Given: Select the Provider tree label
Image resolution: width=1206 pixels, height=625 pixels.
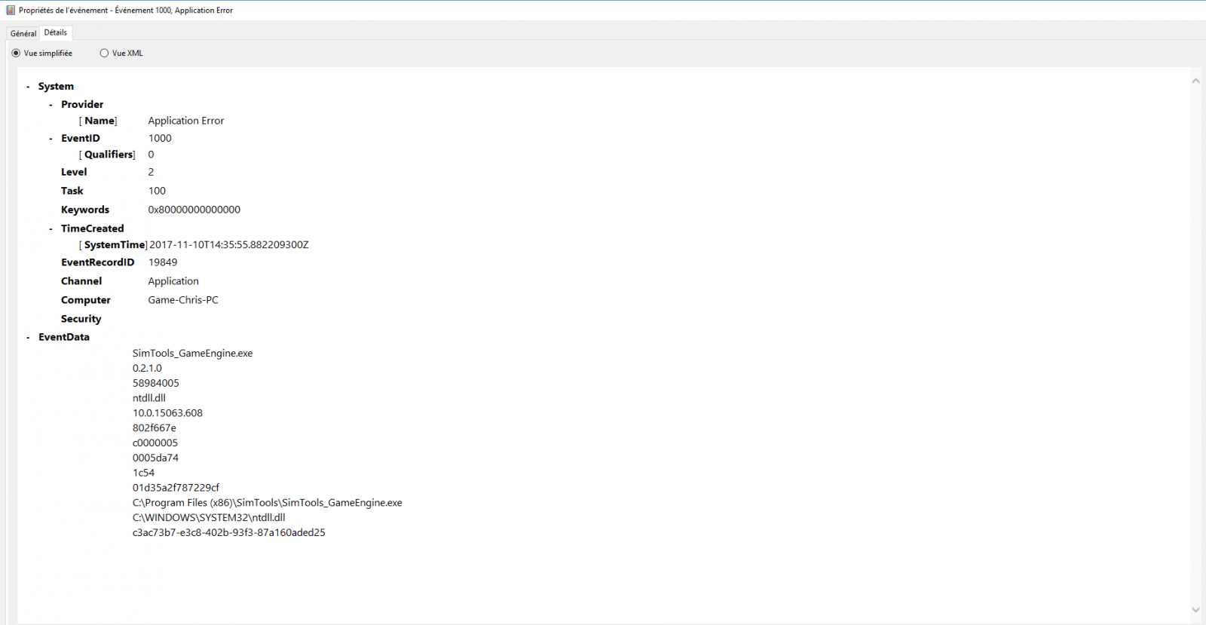Looking at the screenshot, I should 82,104.
